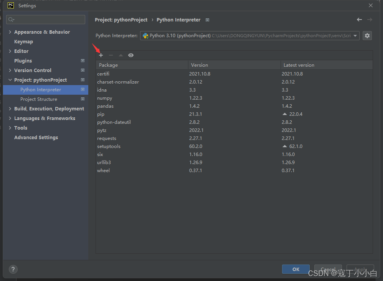This screenshot has height=281, width=383.
Task: Expand Build, Execution, Deployment section
Action: pyautogui.click(x=10, y=108)
